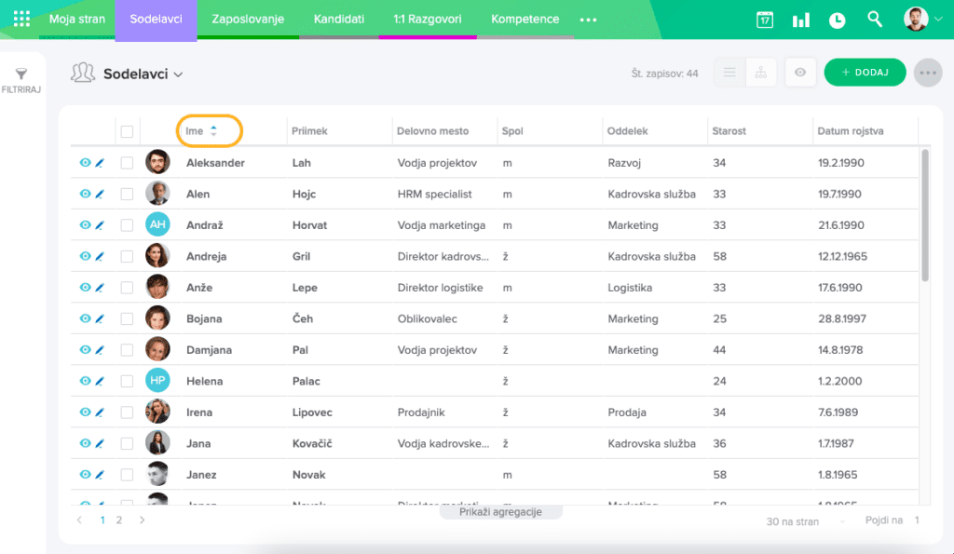Open the app launcher grid icon
Image resolution: width=954 pixels, height=554 pixels.
point(21,19)
